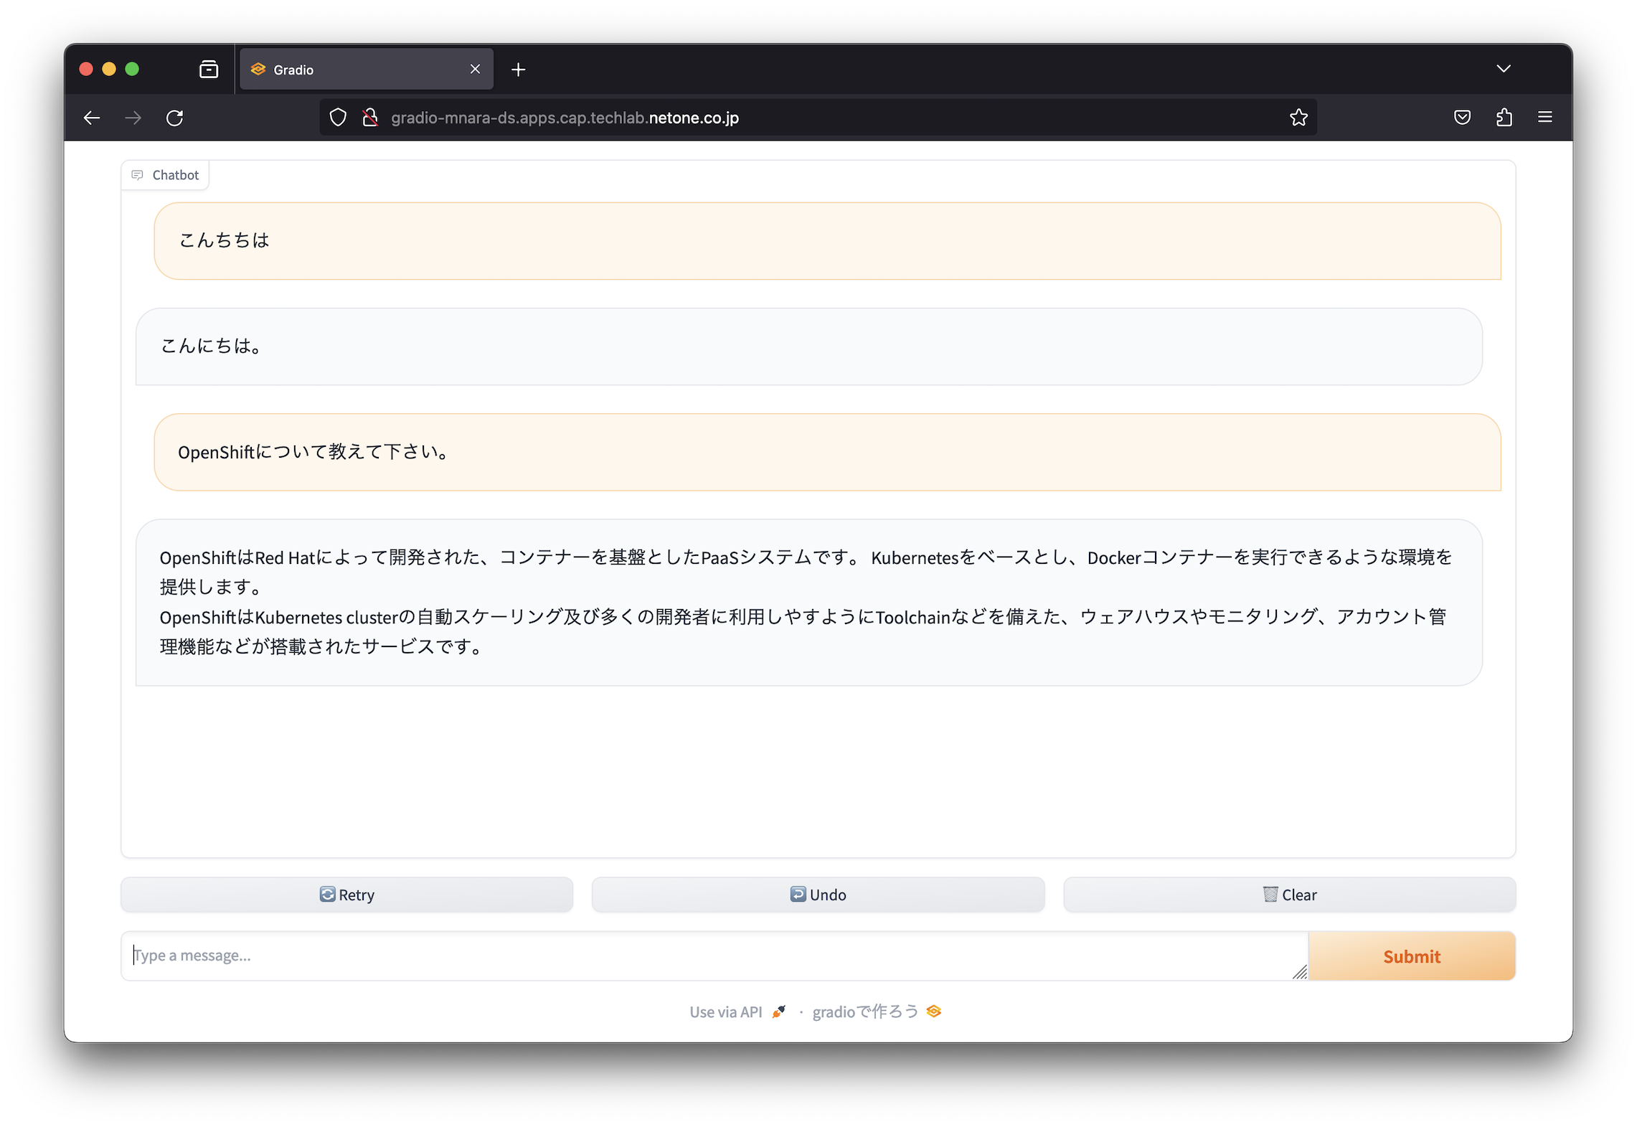The image size is (1637, 1127).
Task: Click the Undo button
Action: coord(818,895)
